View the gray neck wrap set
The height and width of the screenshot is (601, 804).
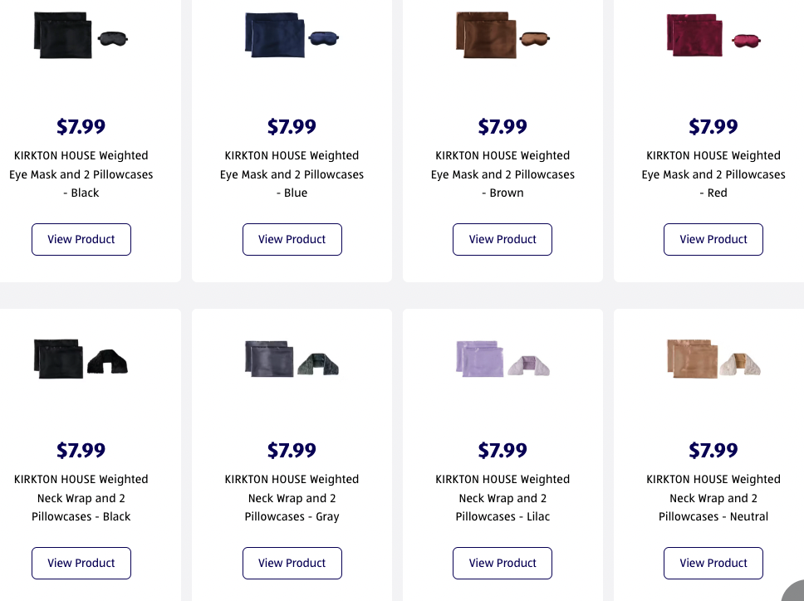[x=292, y=563]
